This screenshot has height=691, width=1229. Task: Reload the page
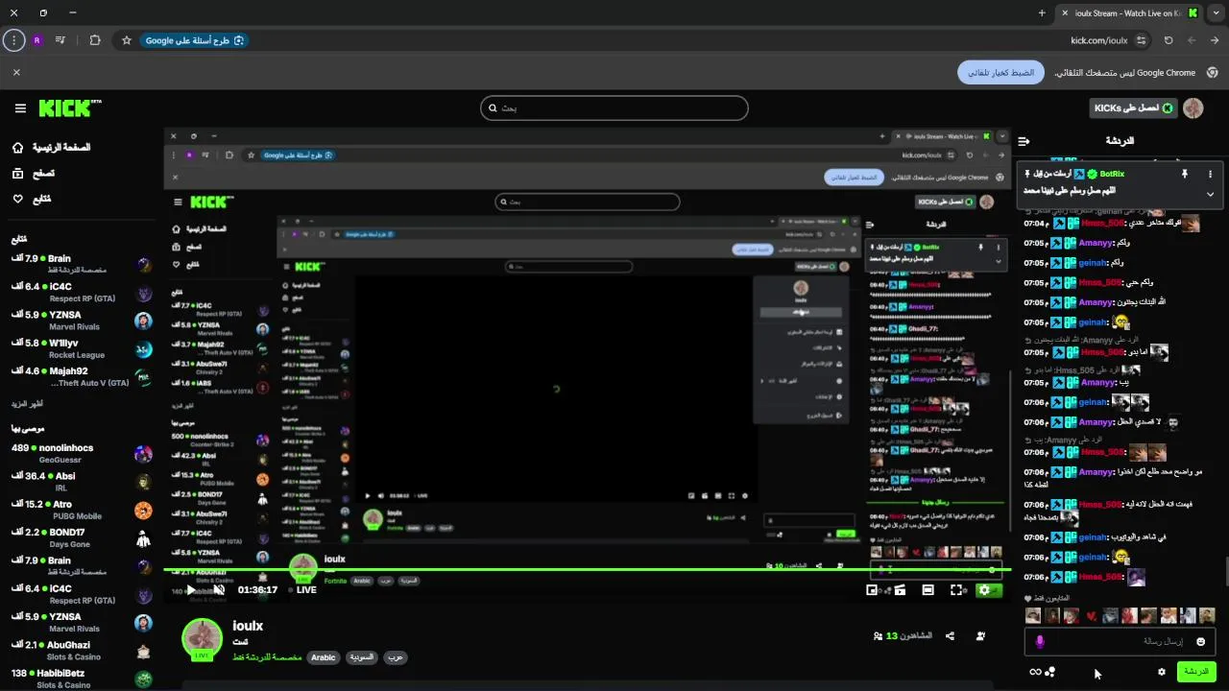[1169, 40]
